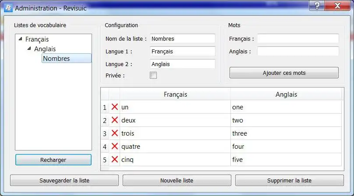Sort by the Anglais column header
354x196 pixels.
286,94
